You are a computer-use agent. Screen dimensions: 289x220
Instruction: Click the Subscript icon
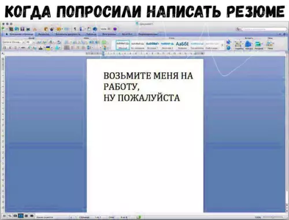click(34, 47)
